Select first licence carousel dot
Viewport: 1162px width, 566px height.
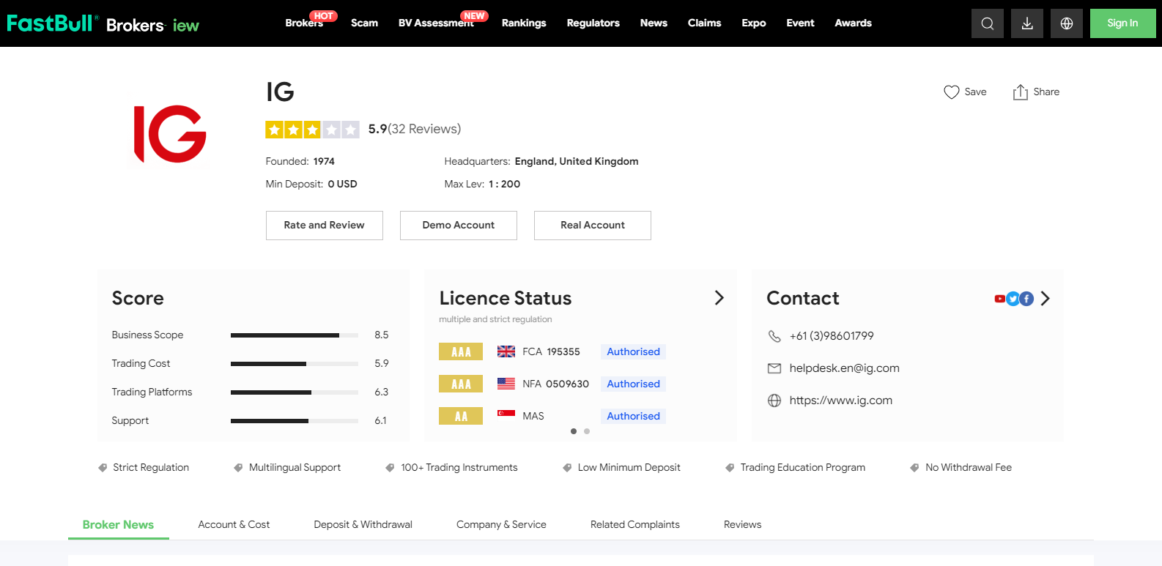coord(574,431)
